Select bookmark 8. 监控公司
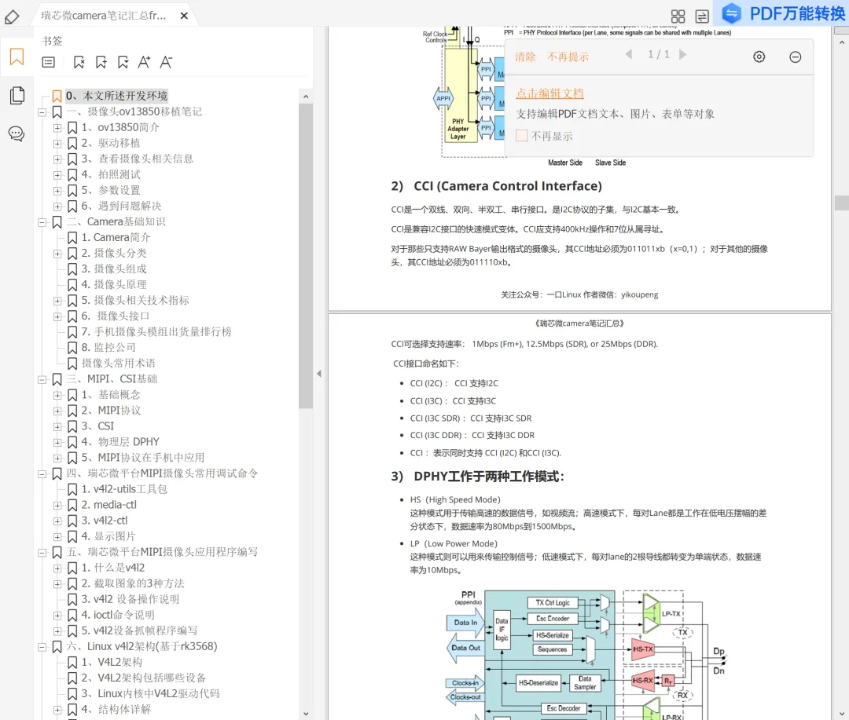The width and height of the screenshot is (849, 720). click(x=108, y=347)
